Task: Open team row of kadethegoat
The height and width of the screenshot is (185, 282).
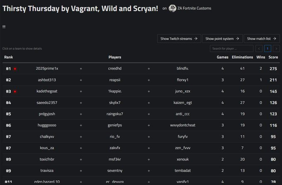Action: coord(141,91)
